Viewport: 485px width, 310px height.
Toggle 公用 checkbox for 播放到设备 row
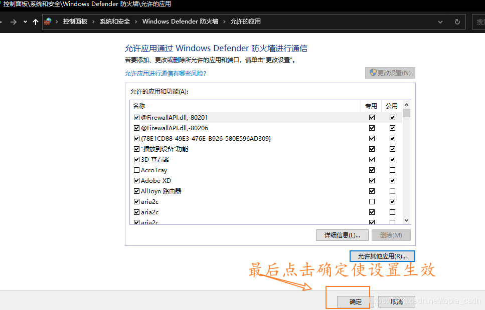[392, 149]
